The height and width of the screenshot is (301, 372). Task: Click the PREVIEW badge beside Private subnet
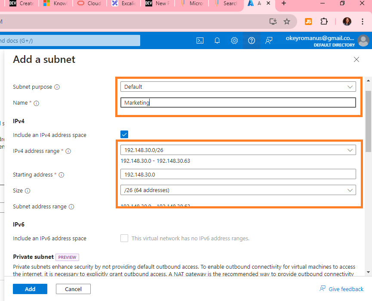click(68, 257)
